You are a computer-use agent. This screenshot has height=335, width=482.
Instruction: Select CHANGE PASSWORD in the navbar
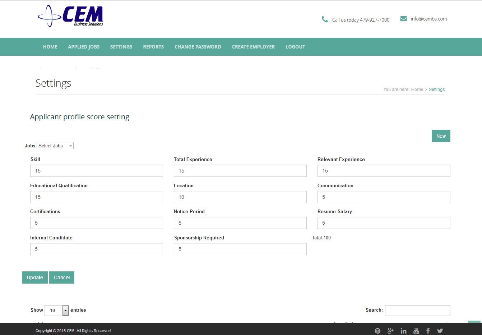(198, 47)
